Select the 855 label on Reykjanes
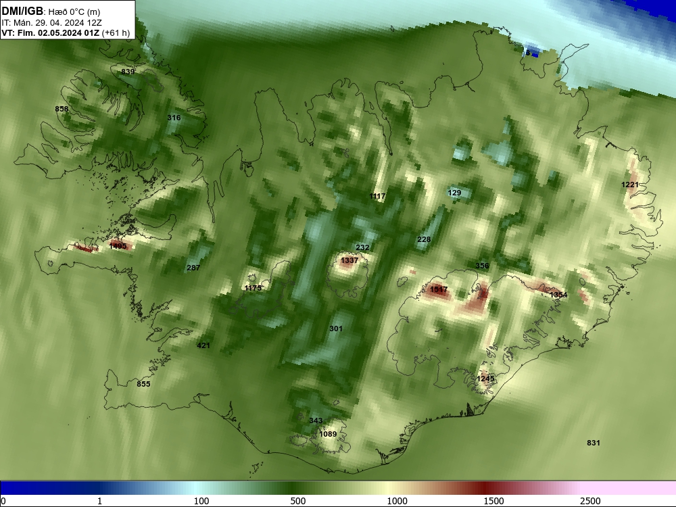The width and height of the screenshot is (676, 507). coord(143,384)
